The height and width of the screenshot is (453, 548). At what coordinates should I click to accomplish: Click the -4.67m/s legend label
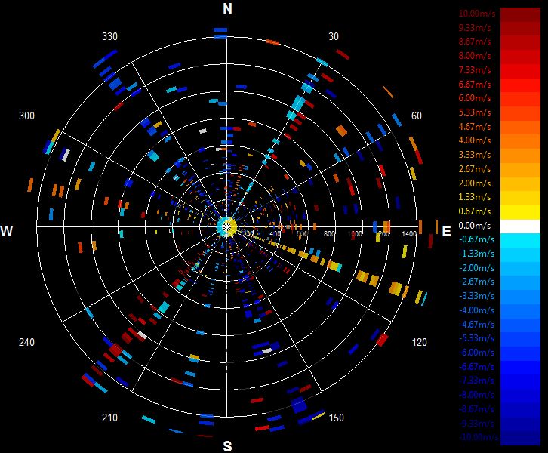pos(476,325)
